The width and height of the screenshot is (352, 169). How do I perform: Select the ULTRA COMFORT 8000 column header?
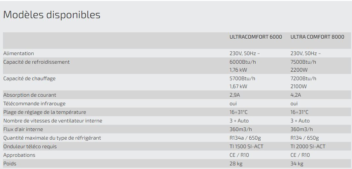coord(317,37)
